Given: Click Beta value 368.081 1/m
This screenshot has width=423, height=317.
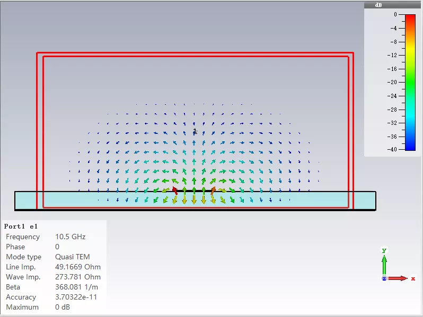Looking at the screenshot, I should 76,287.
